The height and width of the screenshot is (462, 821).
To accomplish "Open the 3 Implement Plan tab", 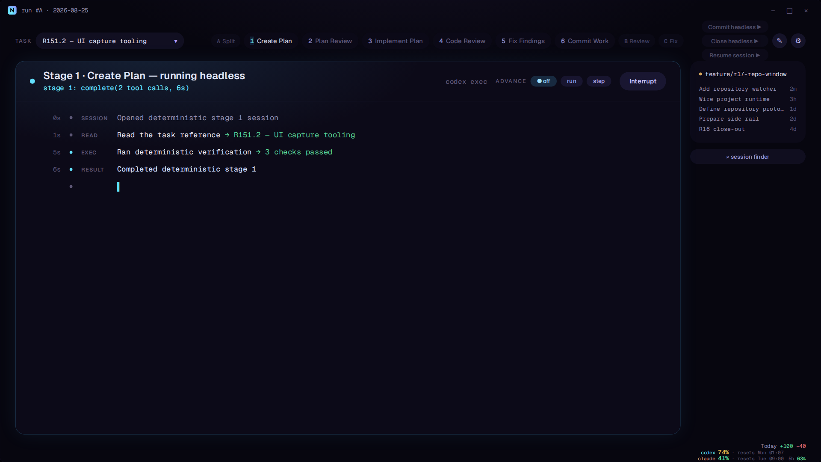I will click(396, 41).
